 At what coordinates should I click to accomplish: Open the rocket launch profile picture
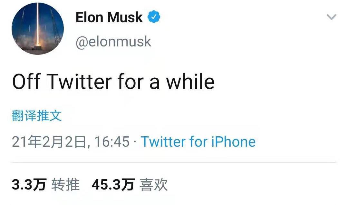38,28
